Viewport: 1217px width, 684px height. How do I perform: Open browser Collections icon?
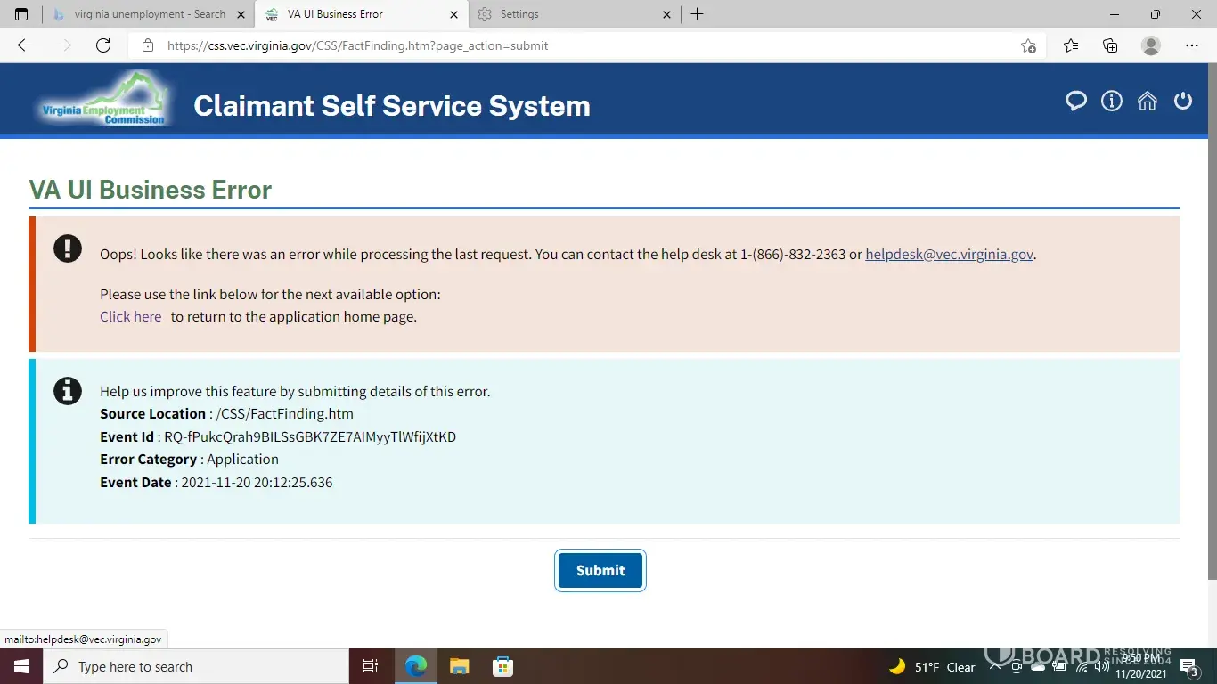[1110, 45]
